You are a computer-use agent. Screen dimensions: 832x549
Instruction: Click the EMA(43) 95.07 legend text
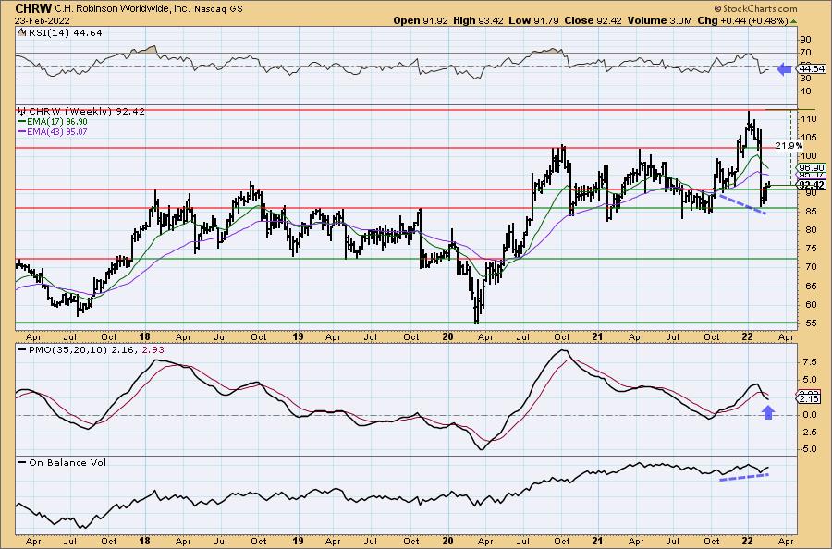point(58,131)
